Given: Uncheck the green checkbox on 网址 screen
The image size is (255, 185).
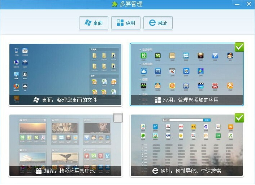Looking at the screenshot, I should point(239,118).
